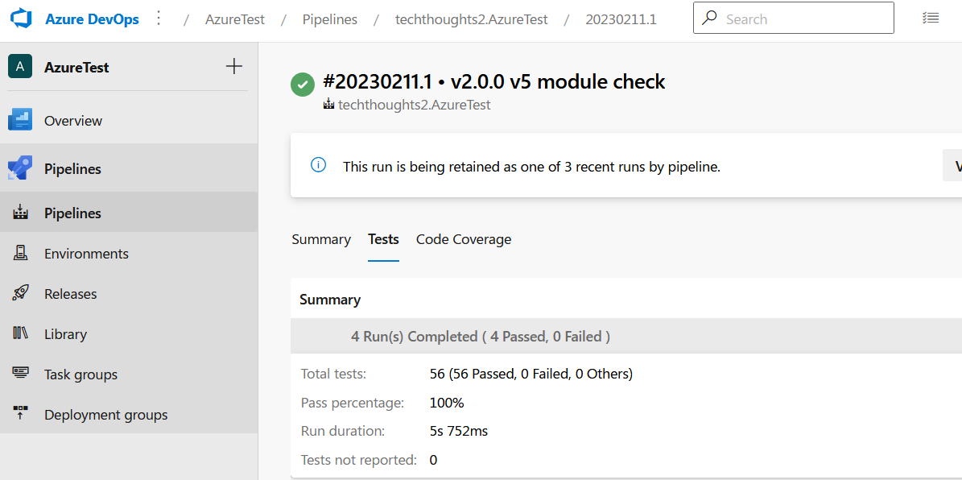Click into the Search input field

pos(793,19)
